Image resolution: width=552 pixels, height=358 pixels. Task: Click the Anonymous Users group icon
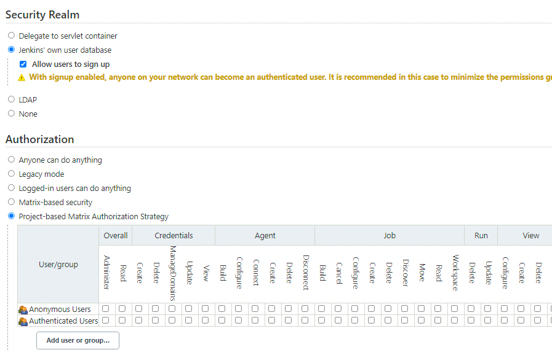pos(23,309)
